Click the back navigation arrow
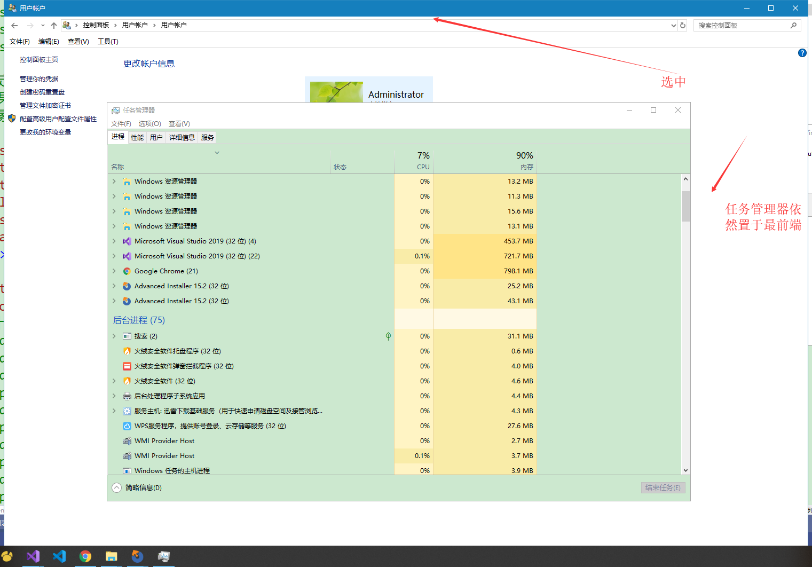812x567 pixels. click(x=14, y=25)
